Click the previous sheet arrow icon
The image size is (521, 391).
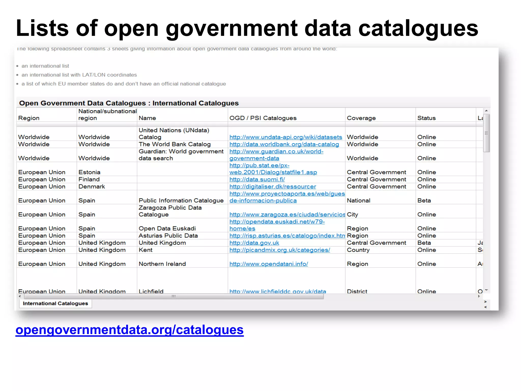click(485, 307)
